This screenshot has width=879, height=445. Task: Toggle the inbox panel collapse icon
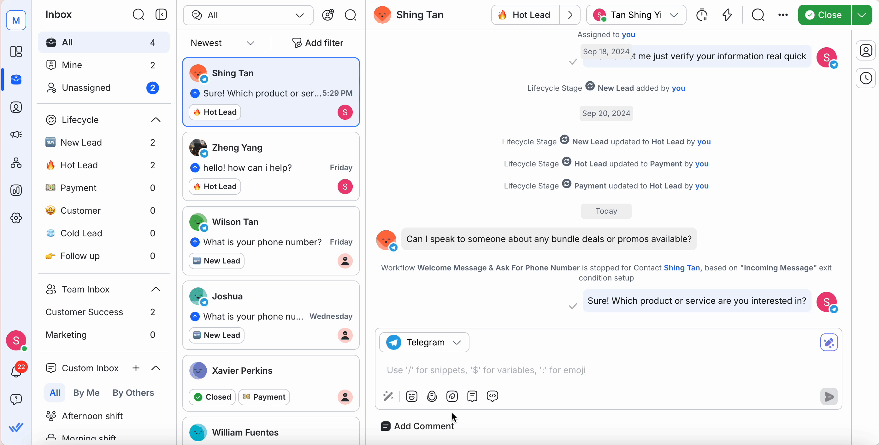click(161, 14)
